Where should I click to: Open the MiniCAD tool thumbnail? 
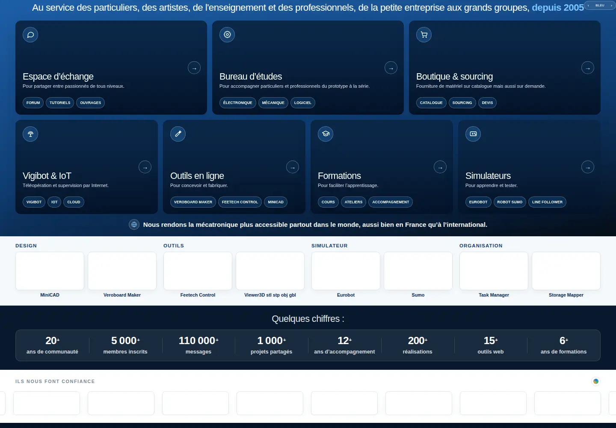pyautogui.click(x=50, y=271)
